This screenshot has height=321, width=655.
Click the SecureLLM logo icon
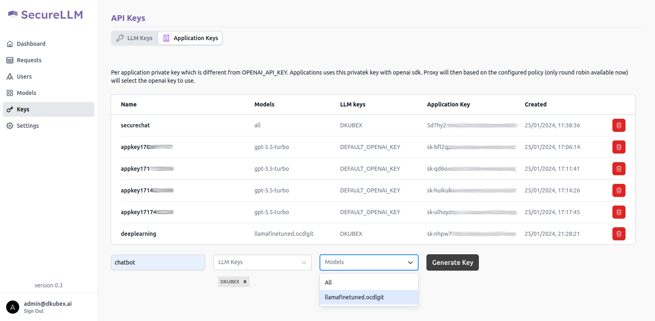(13, 15)
